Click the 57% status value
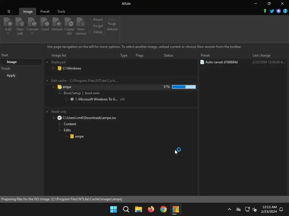This screenshot has height=216, width=289. (x=167, y=87)
